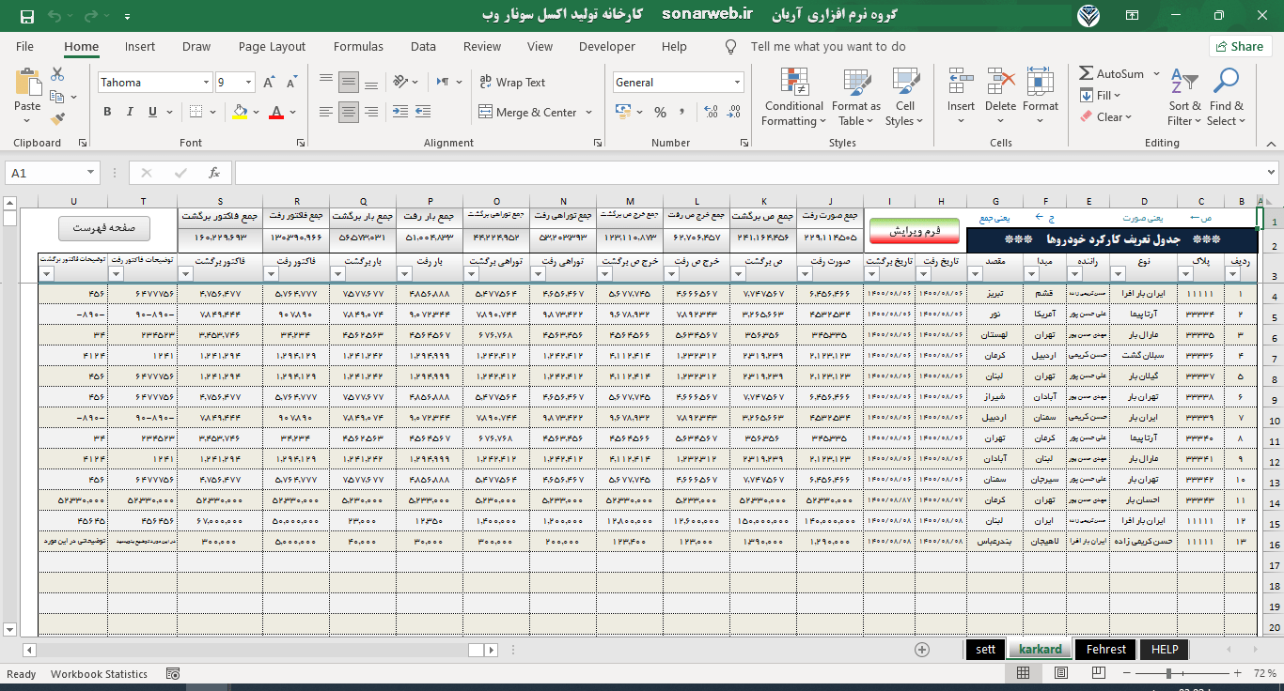The width and height of the screenshot is (1284, 691).
Task: Toggle Wrap Text
Action: pyautogui.click(x=512, y=83)
